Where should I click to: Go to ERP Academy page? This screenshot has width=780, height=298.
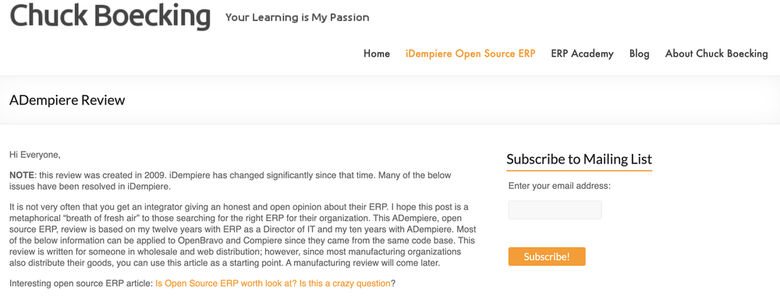point(582,54)
